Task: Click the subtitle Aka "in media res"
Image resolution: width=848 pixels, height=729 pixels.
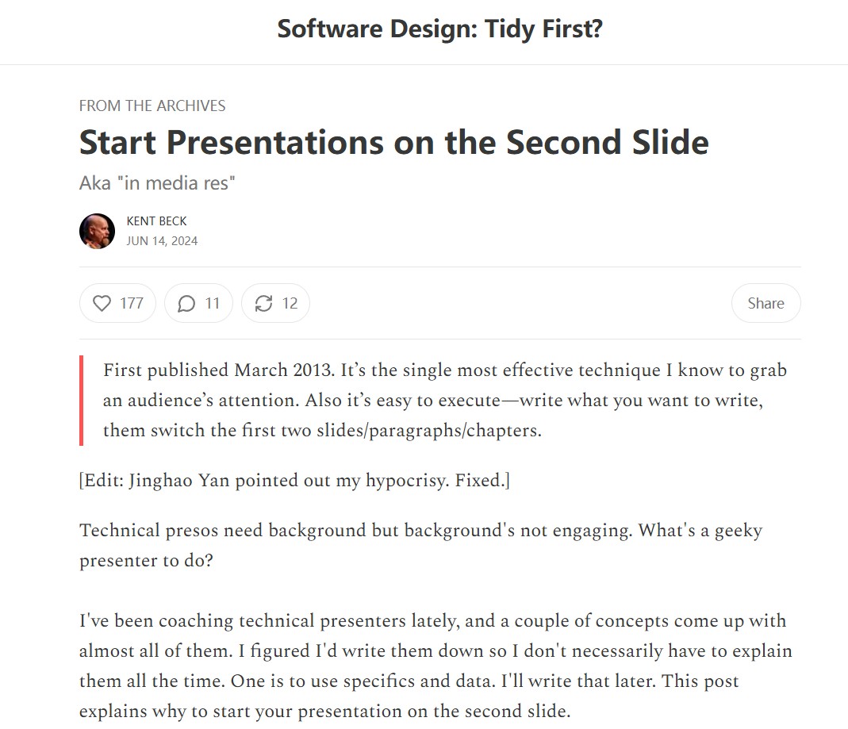Action: [157, 183]
